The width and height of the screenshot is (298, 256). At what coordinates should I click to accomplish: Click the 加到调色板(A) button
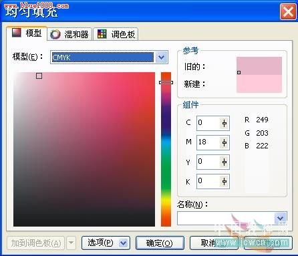point(35,243)
